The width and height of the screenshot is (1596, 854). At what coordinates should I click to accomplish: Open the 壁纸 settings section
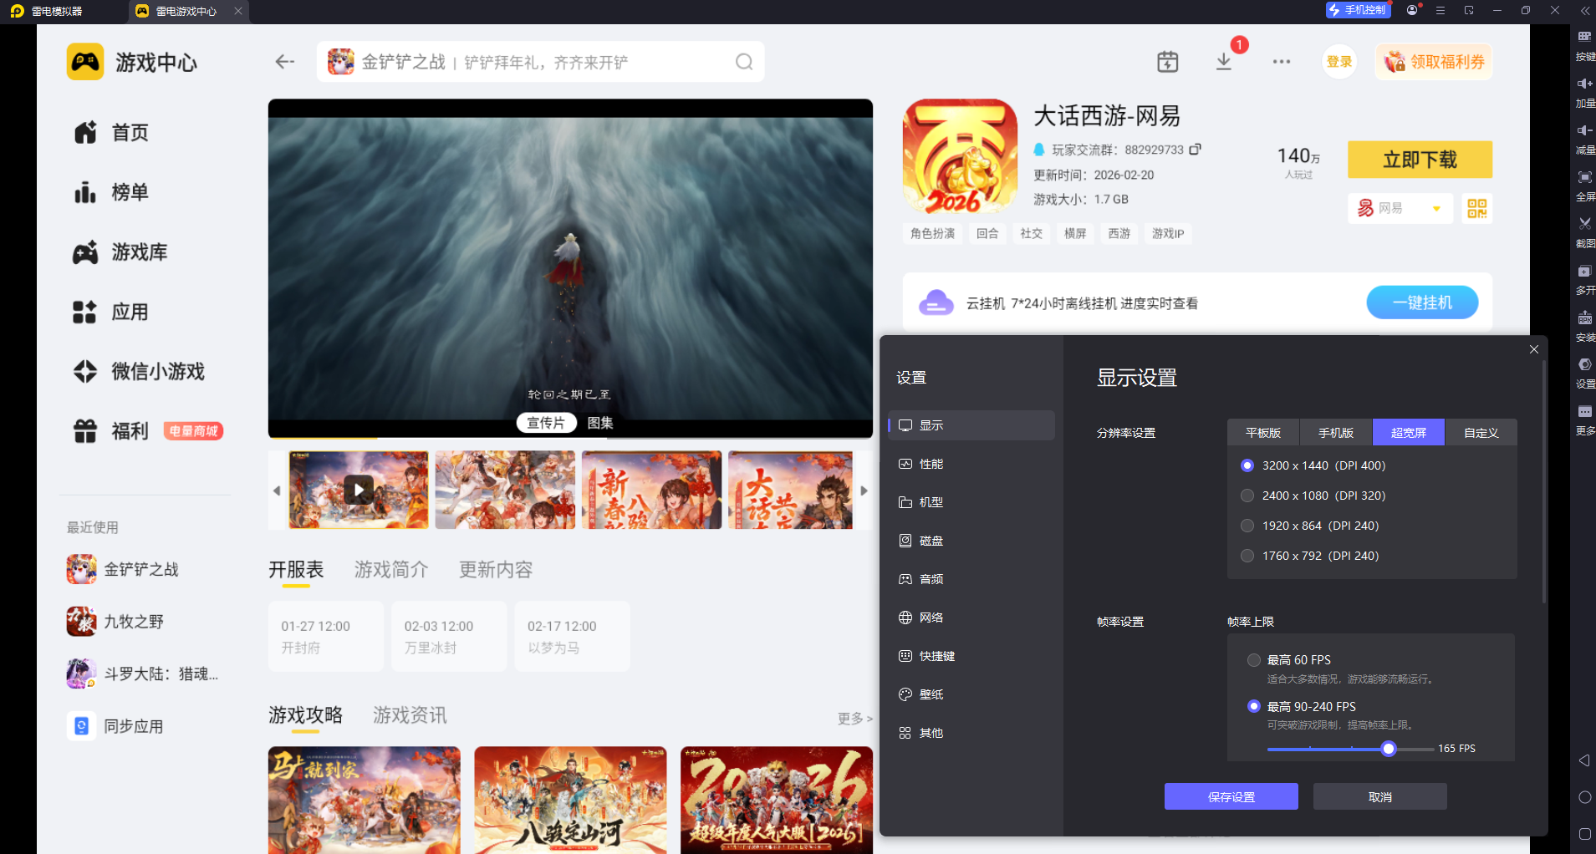coord(971,694)
